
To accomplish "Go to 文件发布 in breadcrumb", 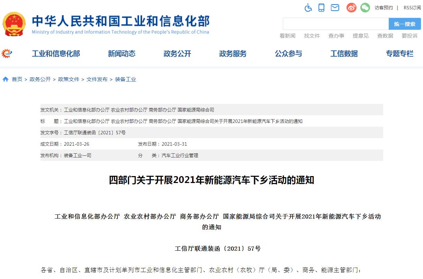I will [x=97, y=79].
